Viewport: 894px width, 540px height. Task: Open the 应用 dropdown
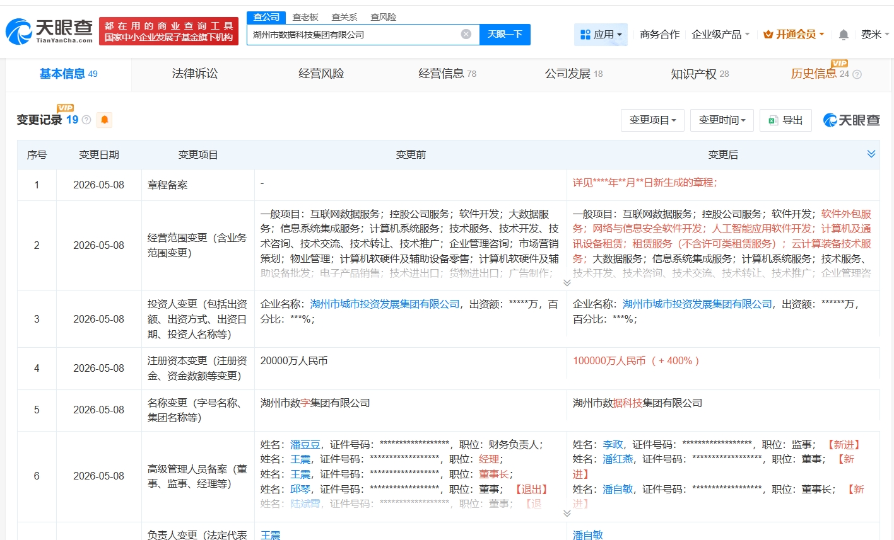601,35
